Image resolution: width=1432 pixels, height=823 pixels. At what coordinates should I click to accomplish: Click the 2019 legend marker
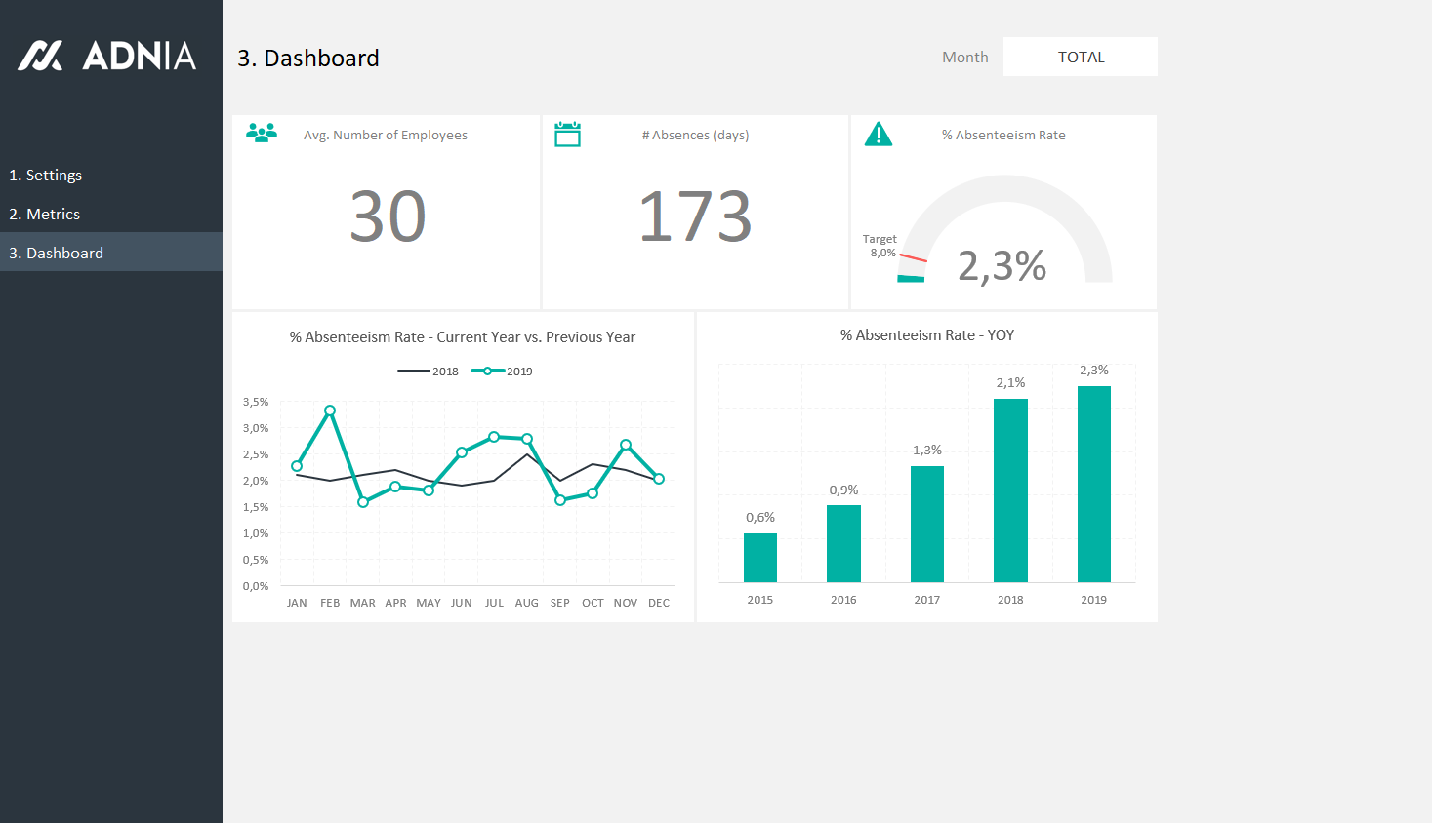[487, 372]
